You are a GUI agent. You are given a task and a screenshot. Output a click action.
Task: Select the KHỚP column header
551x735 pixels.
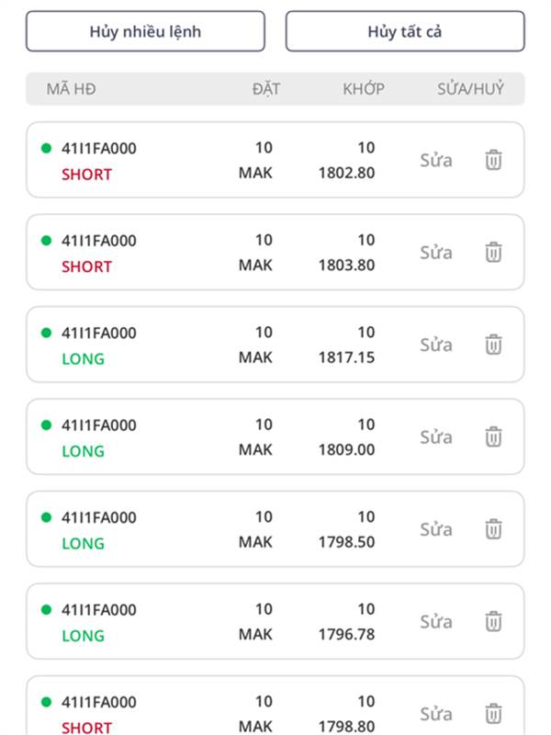point(364,89)
